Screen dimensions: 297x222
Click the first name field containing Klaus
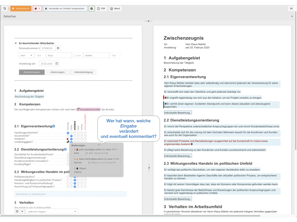point(59,55)
